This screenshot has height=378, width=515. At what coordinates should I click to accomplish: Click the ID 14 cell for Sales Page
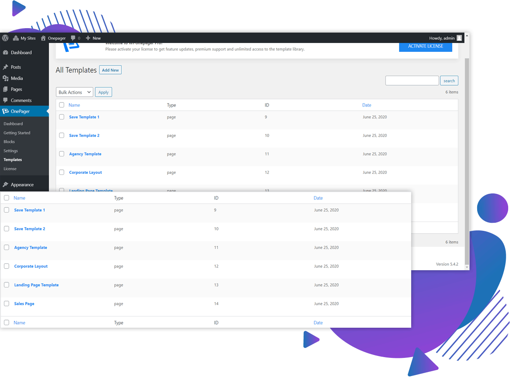pos(216,304)
